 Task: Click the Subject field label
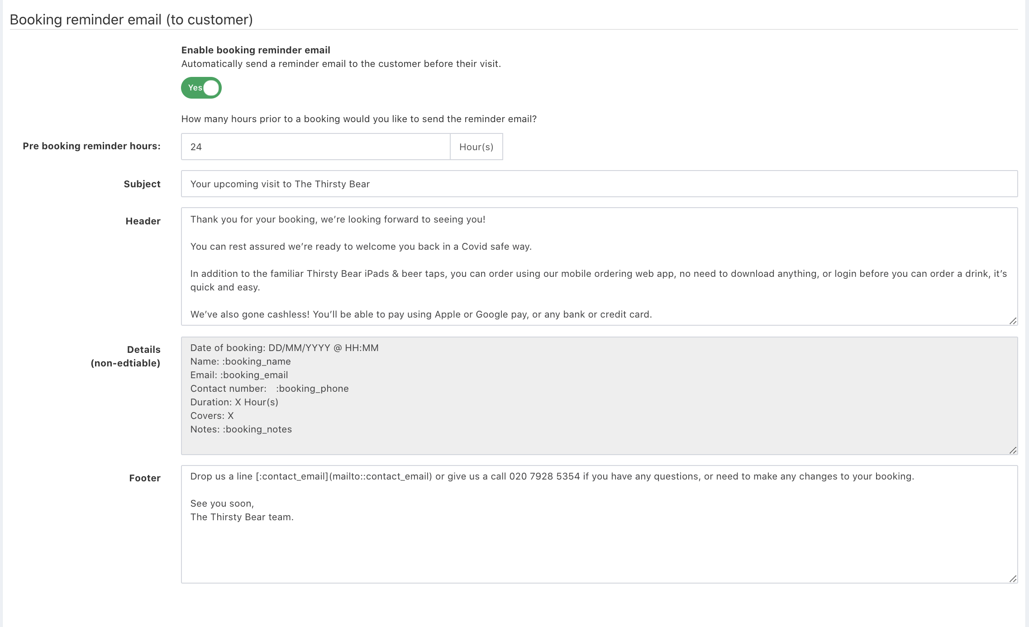pyautogui.click(x=142, y=184)
